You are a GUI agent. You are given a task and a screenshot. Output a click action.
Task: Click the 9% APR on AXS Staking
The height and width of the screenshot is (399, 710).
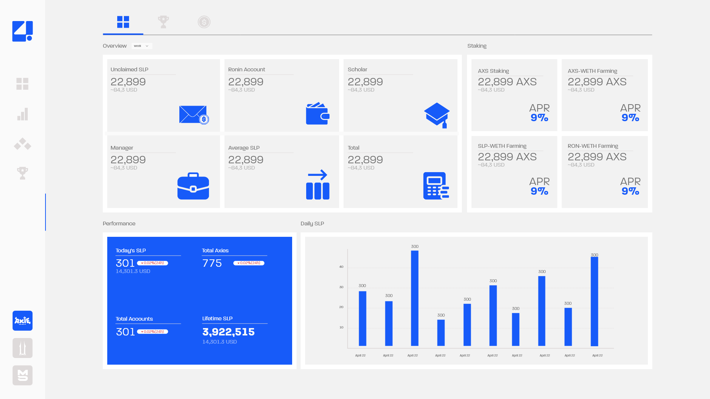(539, 118)
